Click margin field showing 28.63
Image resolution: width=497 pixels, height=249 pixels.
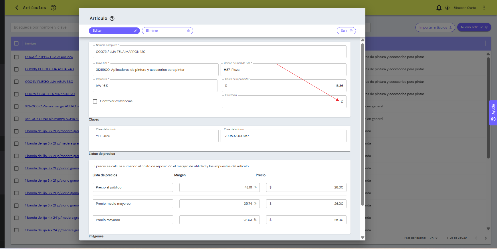click(x=219, y=220)
